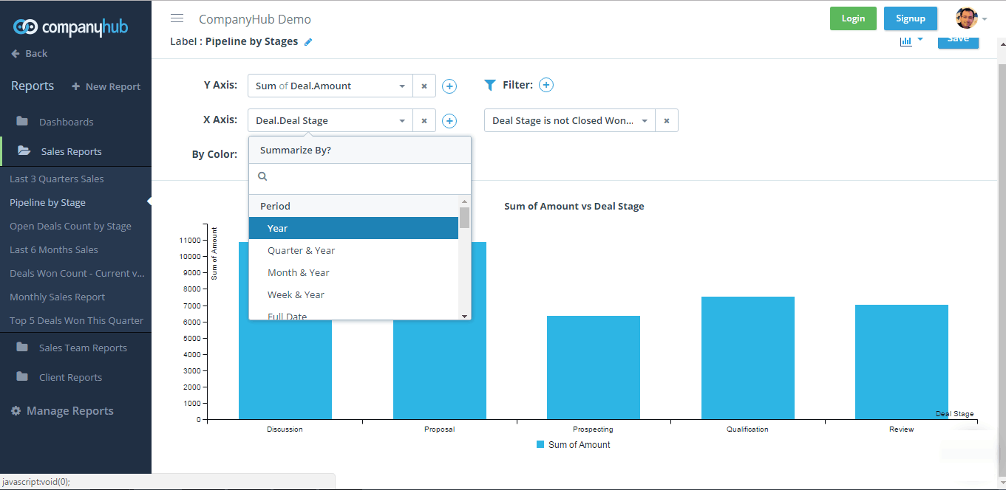Open chart type selector icon
The image size is (1006, 490).
coord(911,41)
